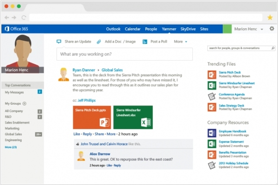278x185 pixels.
Task: Click the paperclip Add a Doc icon
Action: (x=99, y=42)
